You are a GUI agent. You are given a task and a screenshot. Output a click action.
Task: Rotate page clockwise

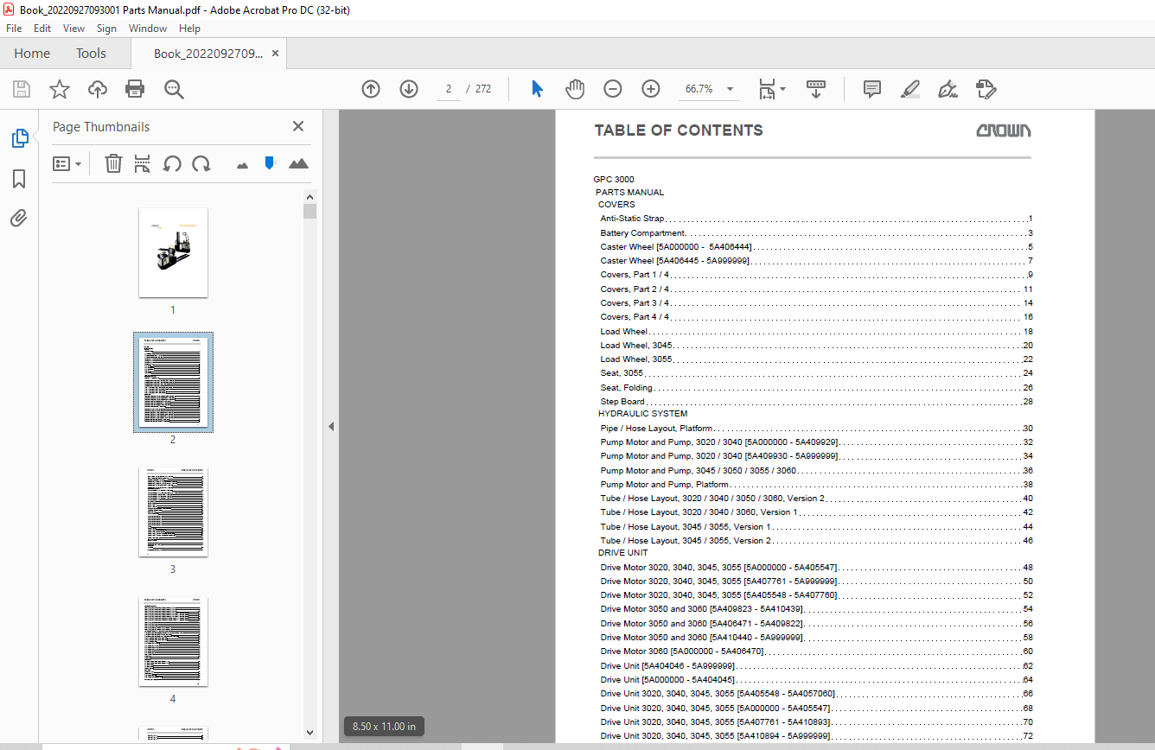[x=201, y=163]
